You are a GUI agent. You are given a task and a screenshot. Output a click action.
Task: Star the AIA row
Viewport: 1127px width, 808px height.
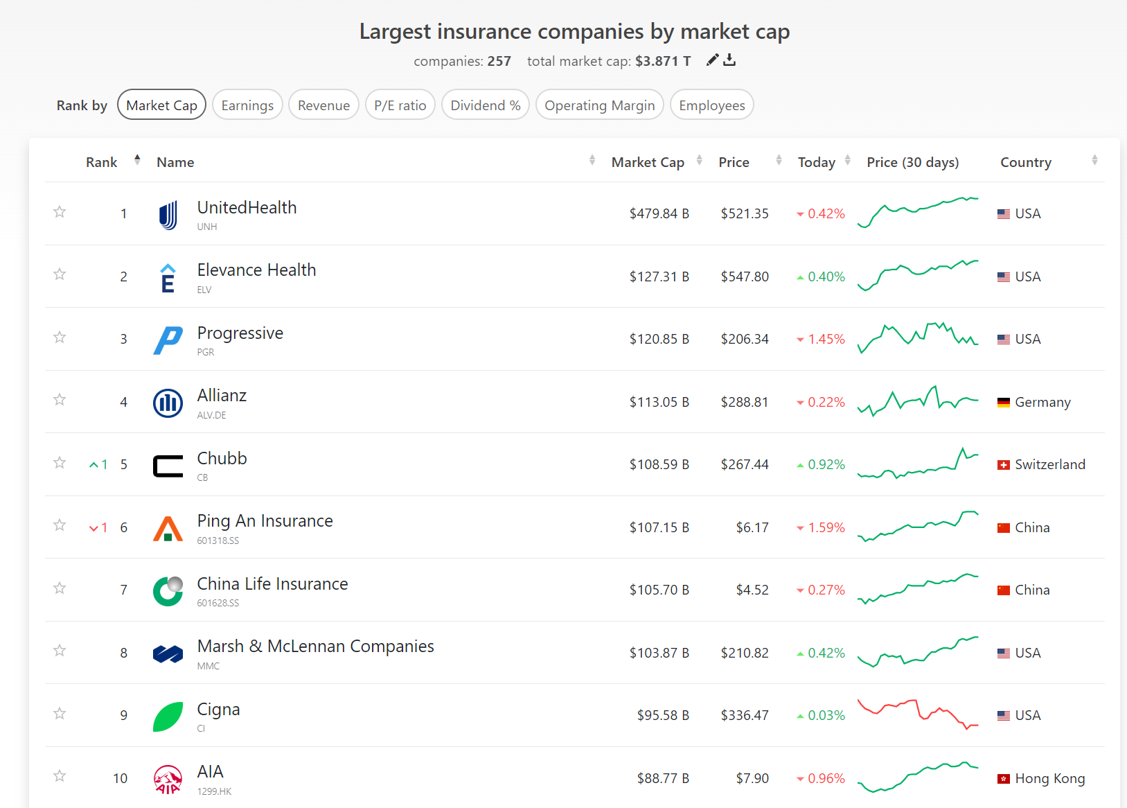pos(60,775)
